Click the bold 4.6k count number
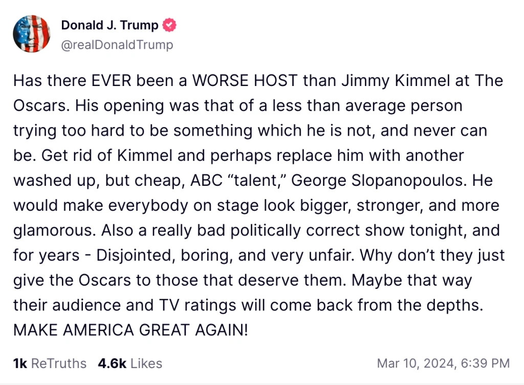This screenshot has height=385, width=524. pyautogui.click(x=112, y=363)
